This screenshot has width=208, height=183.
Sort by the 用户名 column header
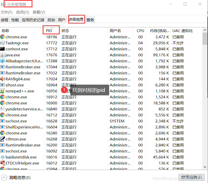click(x=120, y=31)
